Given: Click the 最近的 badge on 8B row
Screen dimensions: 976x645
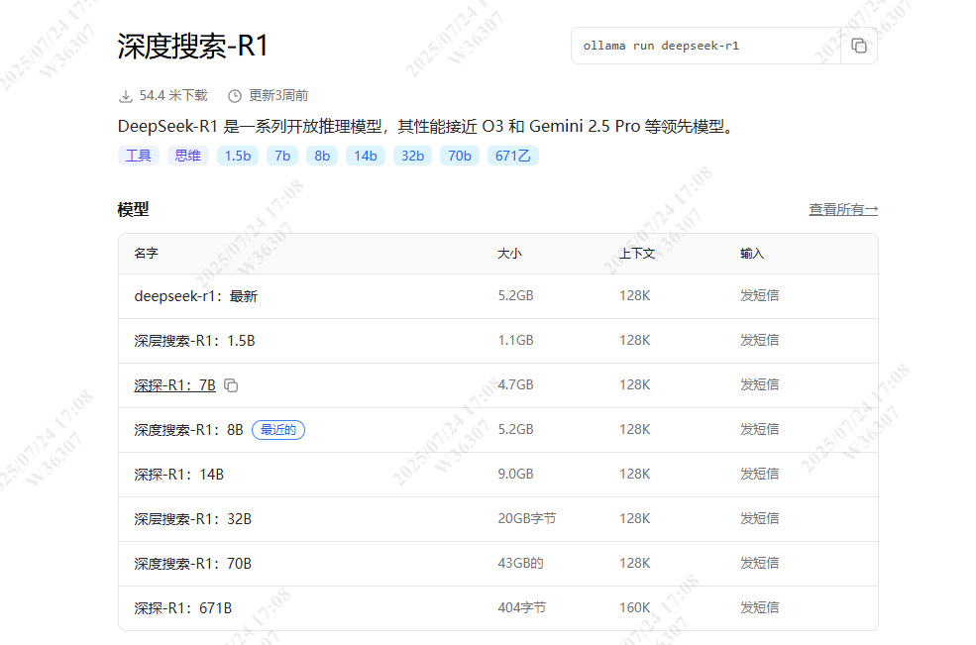Looking at the screenshot, I should (278, 429).
